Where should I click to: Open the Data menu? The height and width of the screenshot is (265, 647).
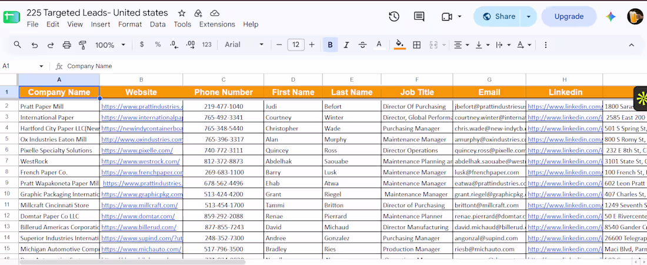coord(158,24)
